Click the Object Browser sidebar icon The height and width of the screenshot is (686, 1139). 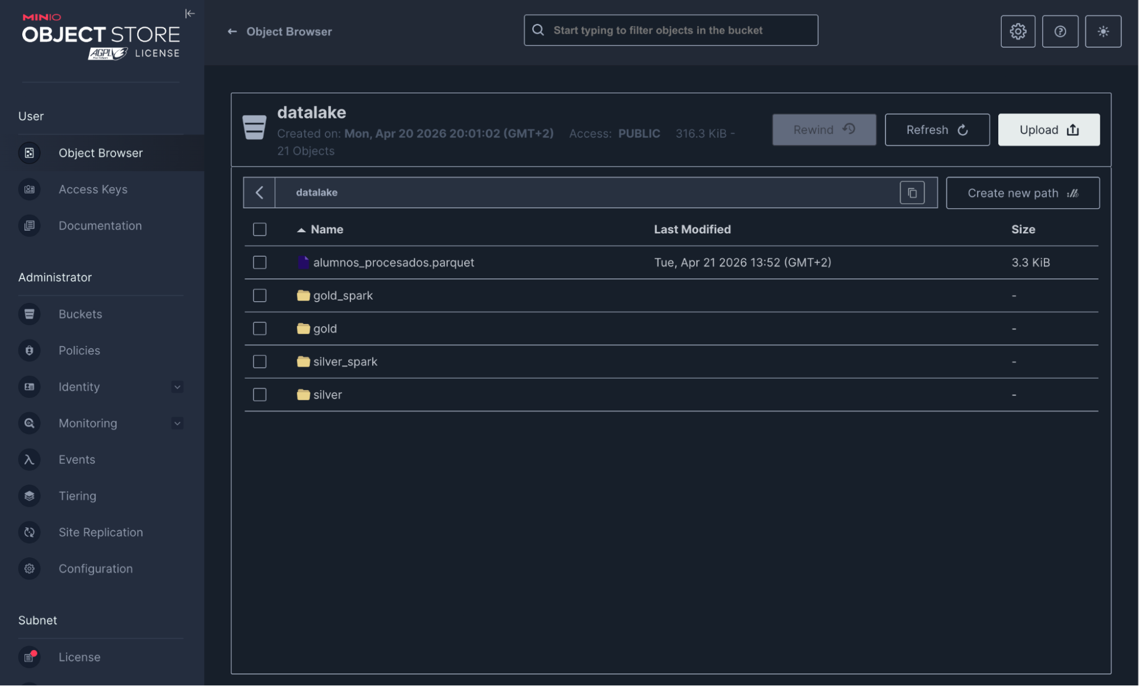29,153
